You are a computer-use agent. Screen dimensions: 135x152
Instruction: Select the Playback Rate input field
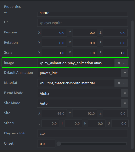[x=82, y=133]
